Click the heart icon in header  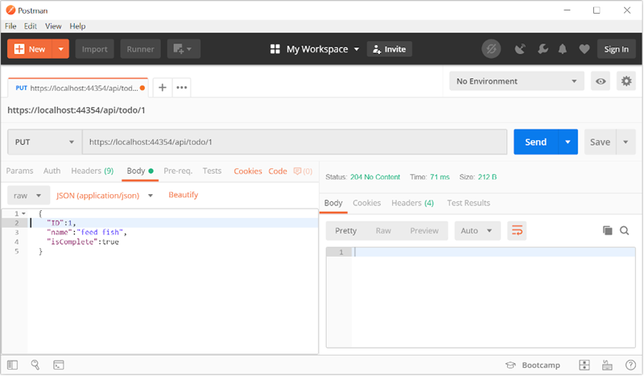coord(584,49)
